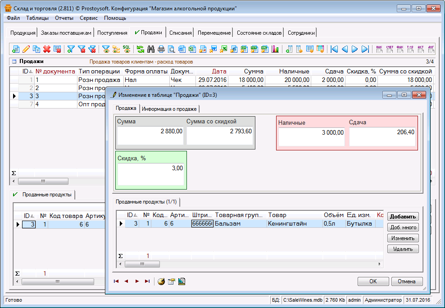
Task: Open the Информация о продаже tab
Action: click(169, 109)
